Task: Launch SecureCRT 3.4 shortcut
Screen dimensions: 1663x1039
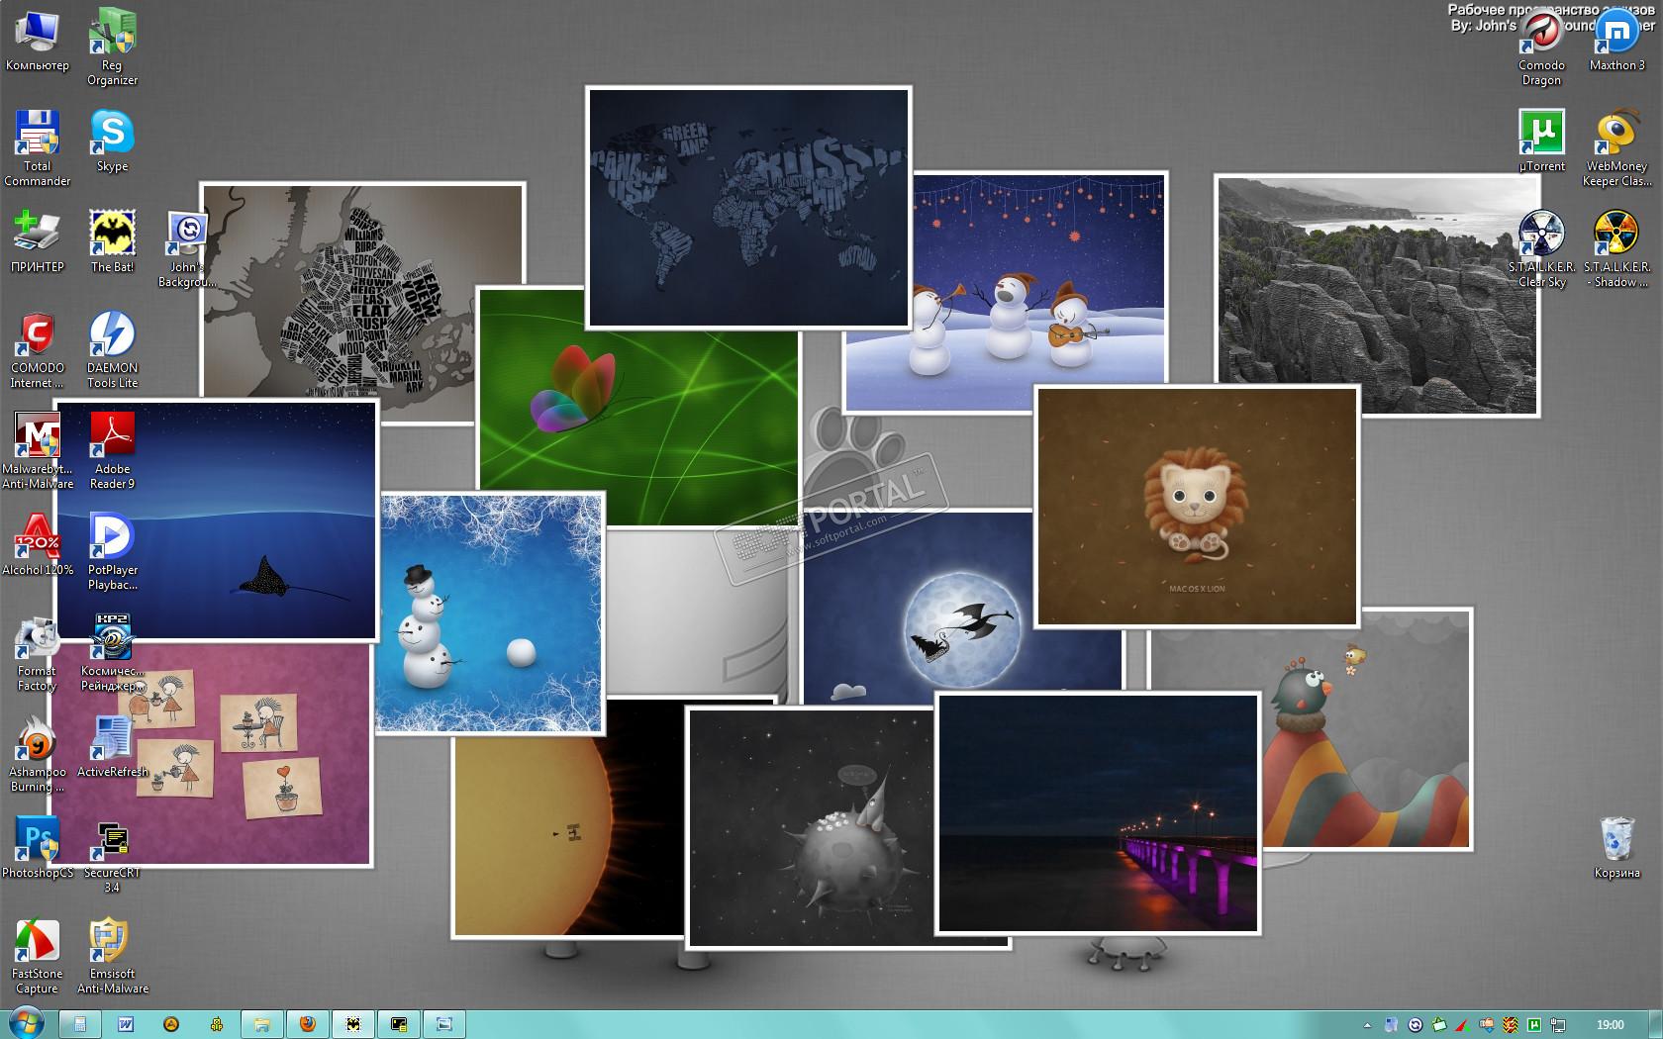Action: tap(112, 855)
